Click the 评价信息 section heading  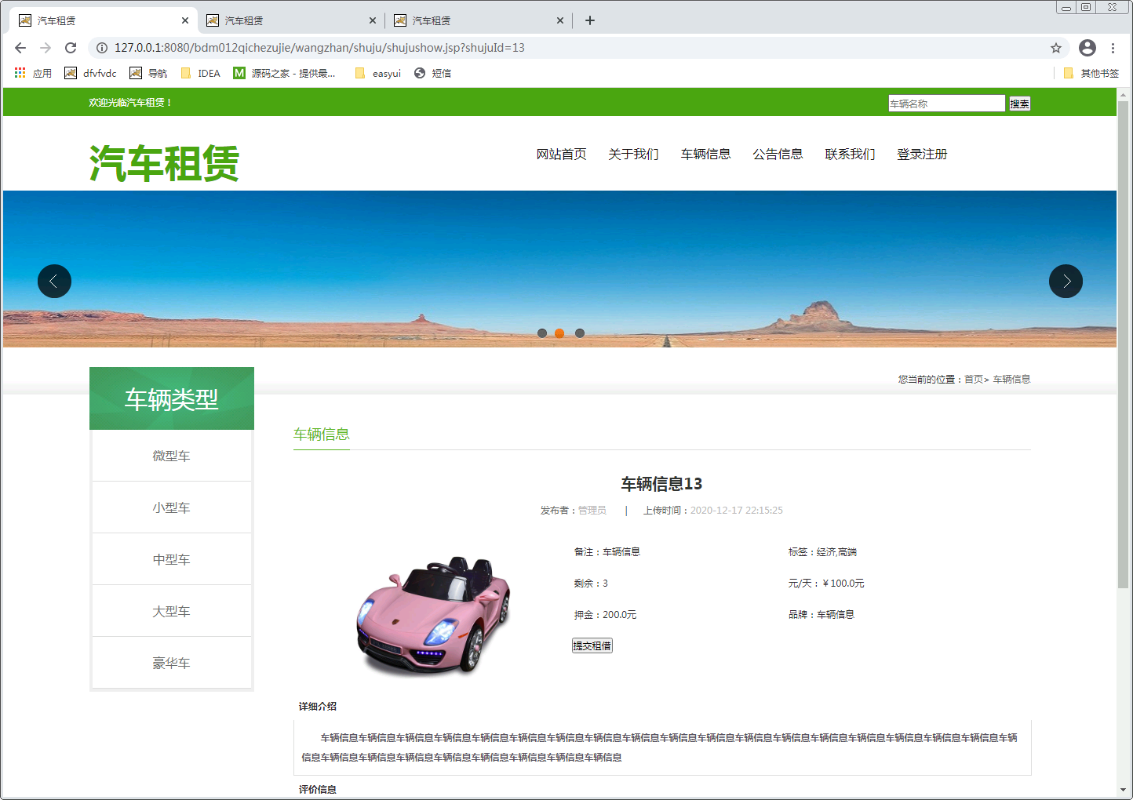click(x=318, y=790)
